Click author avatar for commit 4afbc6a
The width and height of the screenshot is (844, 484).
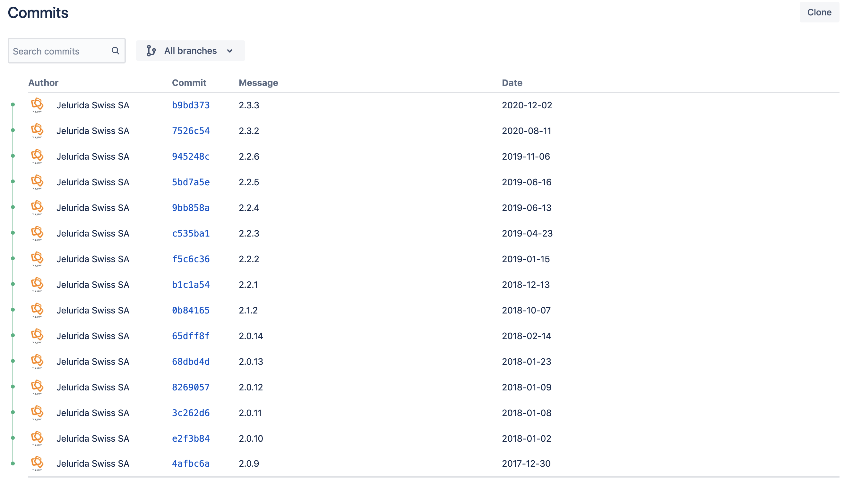pyautogui.click(x=37, y=463)
